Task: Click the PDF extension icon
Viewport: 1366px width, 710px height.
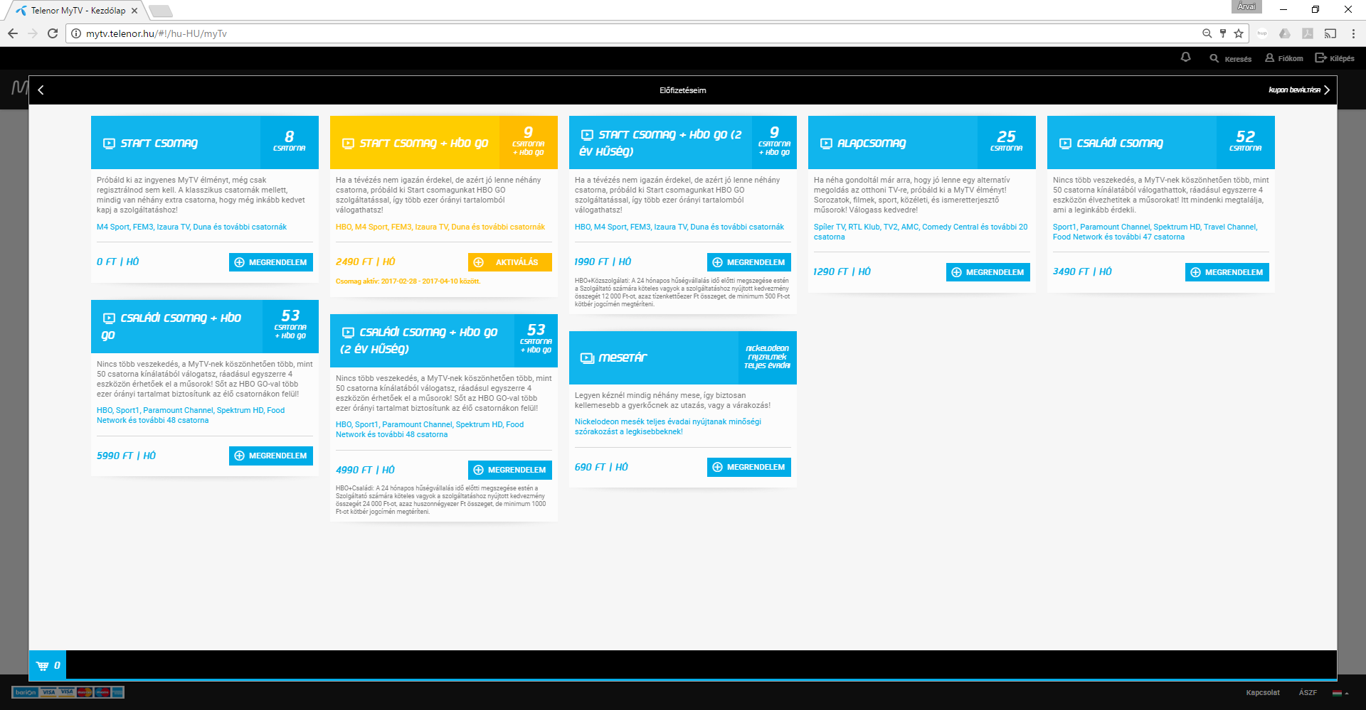Action: pos(1308,33)
